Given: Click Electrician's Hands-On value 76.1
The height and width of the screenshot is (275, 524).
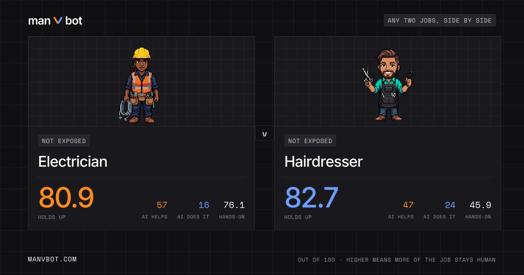Looking at the screenshot, I should (x=234, y=205).
